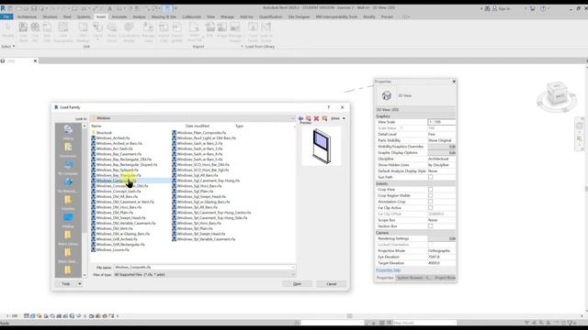
Task: Expand the Import panel launcher arrow
Action: 242,47
